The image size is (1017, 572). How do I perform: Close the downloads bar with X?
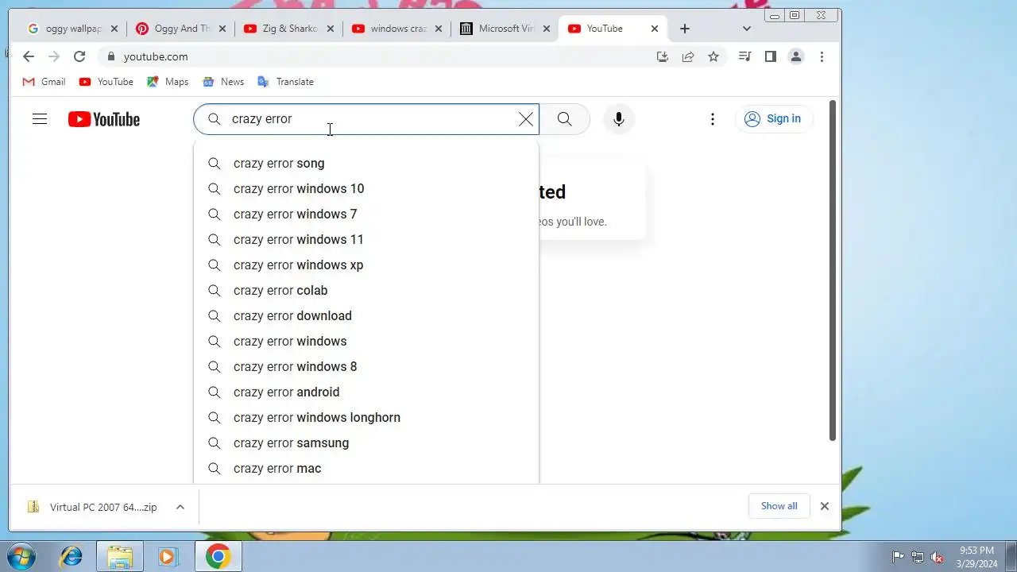(825, 506)
